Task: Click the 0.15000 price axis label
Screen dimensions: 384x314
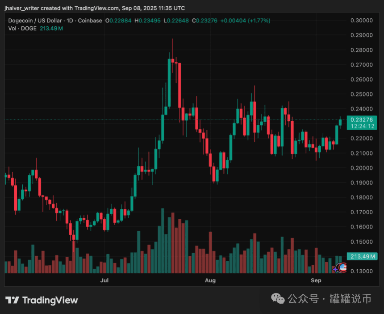Action: coord(362,242)
